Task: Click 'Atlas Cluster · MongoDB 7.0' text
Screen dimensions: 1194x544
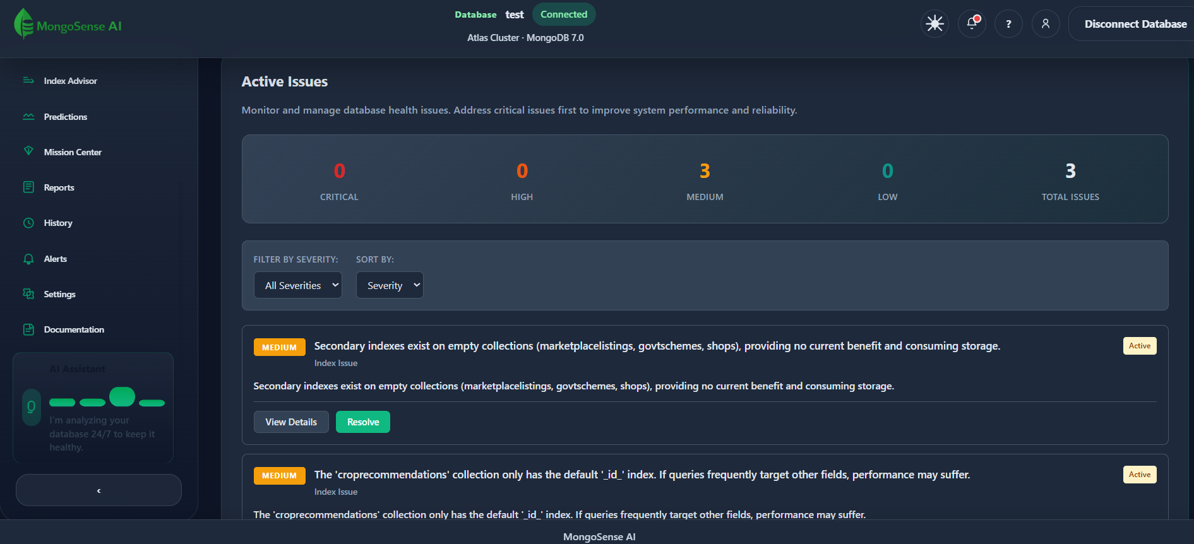Action: pyautogui.click(x=525, y=38)
